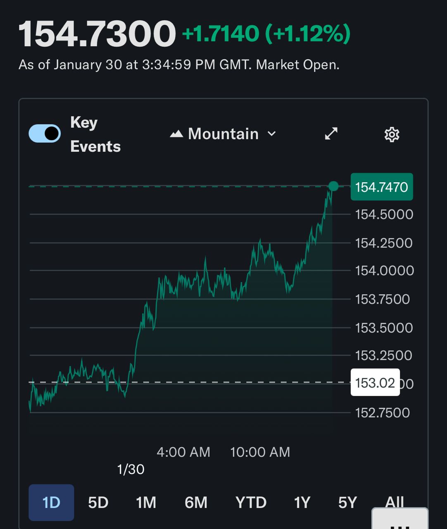447x529 pixels.
Task: Show All-time chart range
Action: click(x=394, y=501)
